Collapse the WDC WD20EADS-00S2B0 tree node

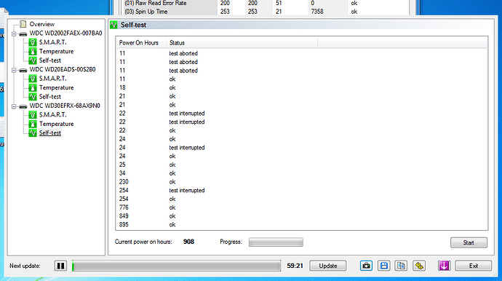coord(14,70)
